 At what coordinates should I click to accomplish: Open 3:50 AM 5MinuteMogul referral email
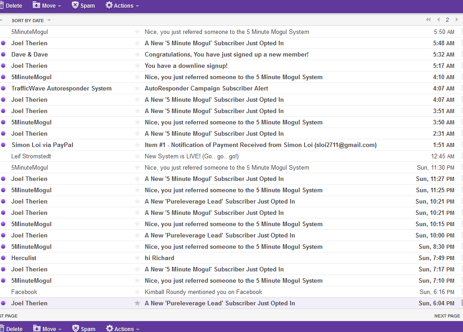[234, 122]
